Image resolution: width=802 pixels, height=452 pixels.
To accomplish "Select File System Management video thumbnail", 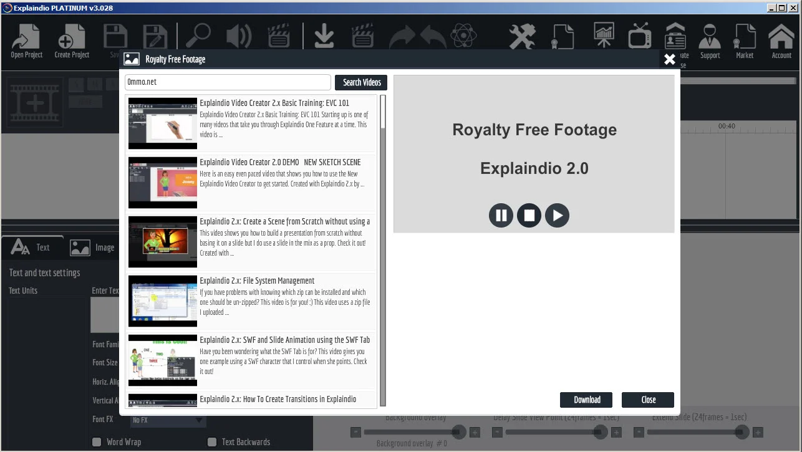I will coord(163,301).
